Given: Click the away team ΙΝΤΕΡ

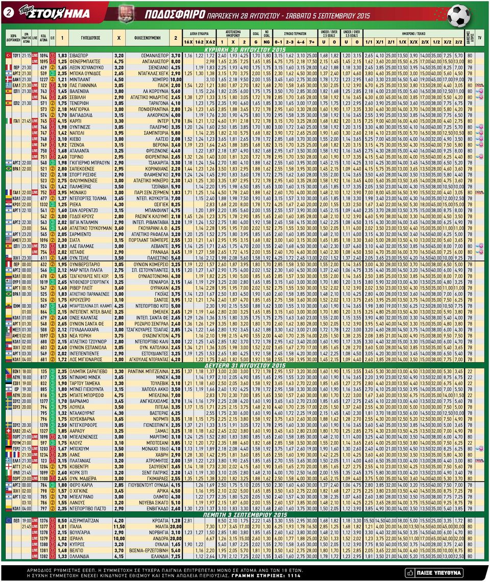Looking at the screenshot, I should [x=163, y=121].
